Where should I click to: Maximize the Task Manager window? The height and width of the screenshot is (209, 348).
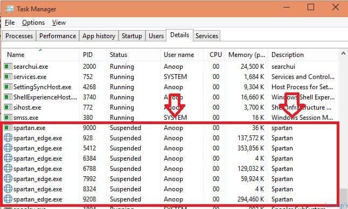click(311, 7)
